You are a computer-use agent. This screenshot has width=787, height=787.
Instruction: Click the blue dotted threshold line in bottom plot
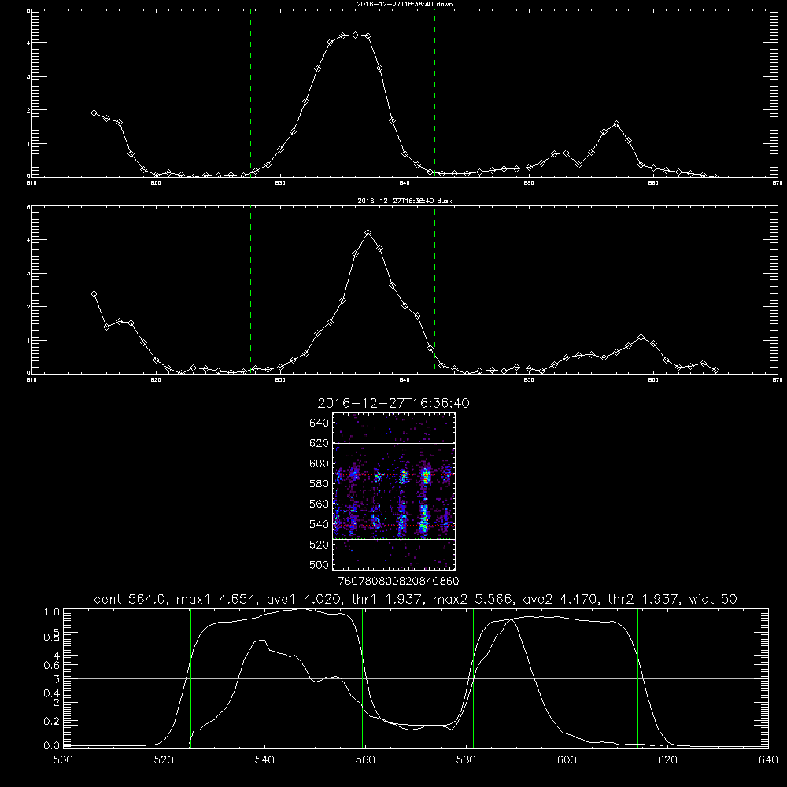[x=416, y=704]
